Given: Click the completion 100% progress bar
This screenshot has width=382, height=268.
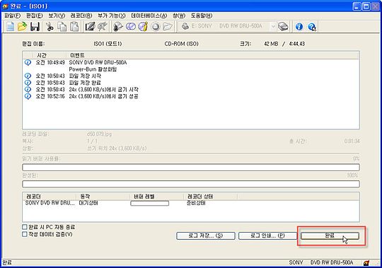Looking at the screenshot, I should [191, 184].
